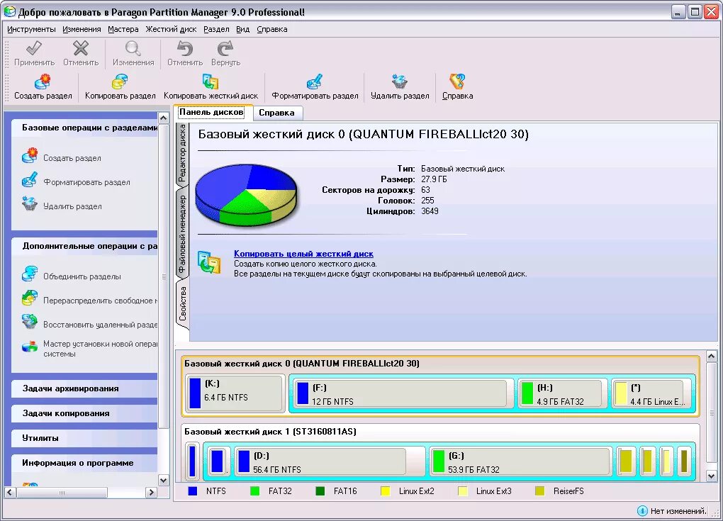Click sidebar scroll up arrow

(x=163, y=118)
